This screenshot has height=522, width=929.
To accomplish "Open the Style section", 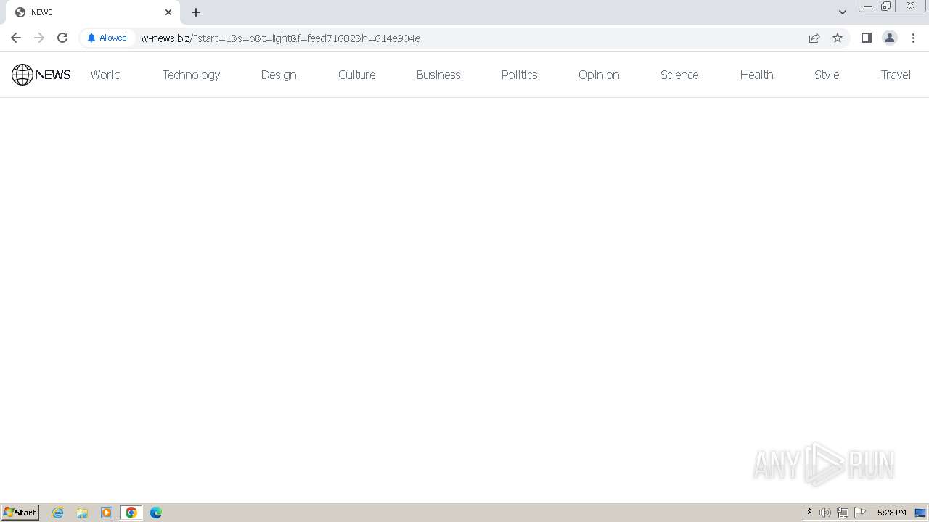I will 827,75.
